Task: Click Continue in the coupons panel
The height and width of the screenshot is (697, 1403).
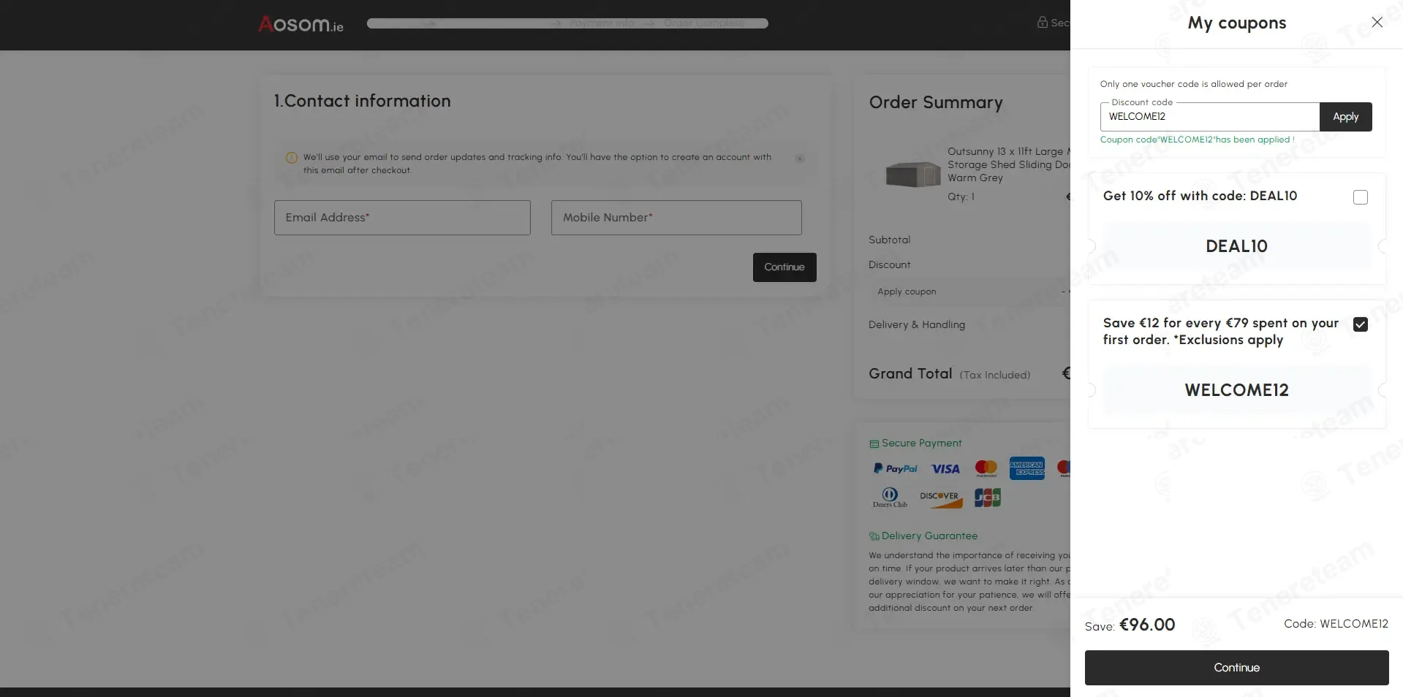Action: [x=1236, y=668]
